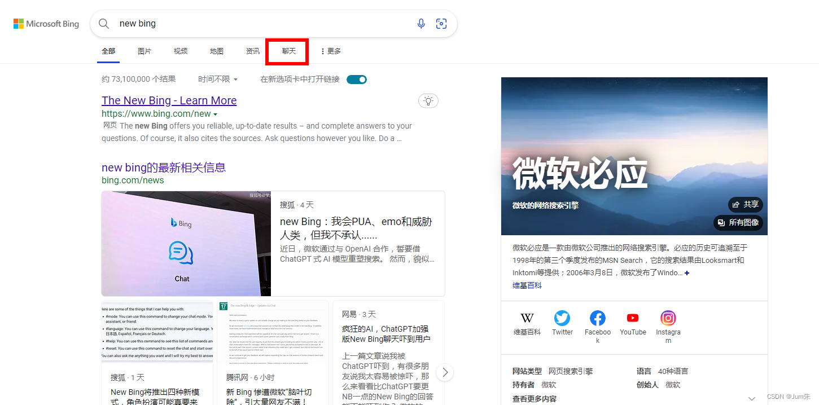The image size is (819, 405).
Task: Click the 约 73,100,000 个结果 count
Action: click(139, 80)
